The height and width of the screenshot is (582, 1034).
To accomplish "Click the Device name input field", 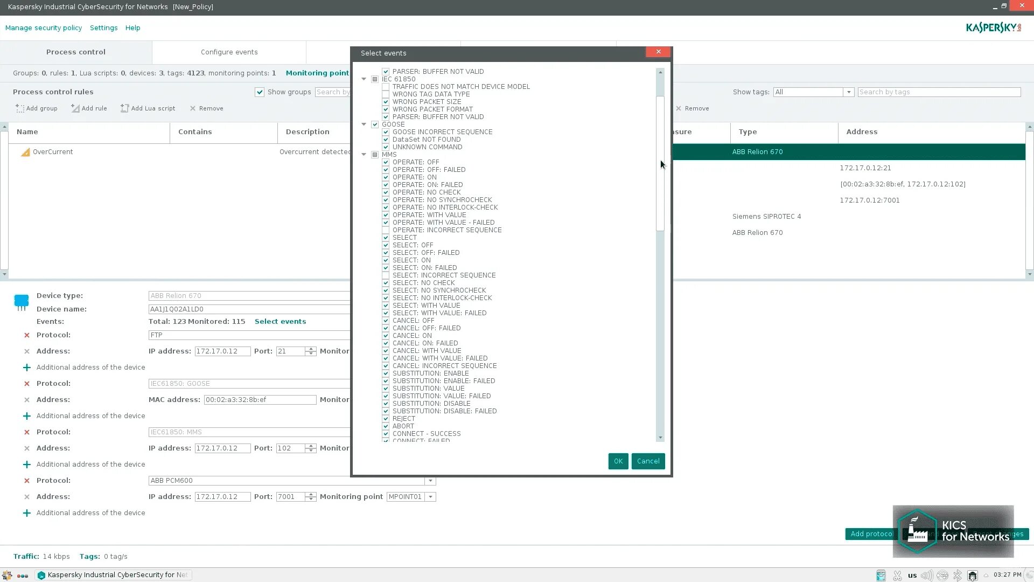I will [249, 309].
